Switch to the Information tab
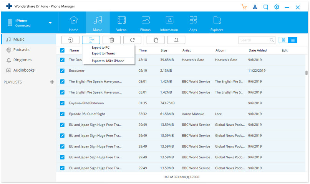 (169, 23)
